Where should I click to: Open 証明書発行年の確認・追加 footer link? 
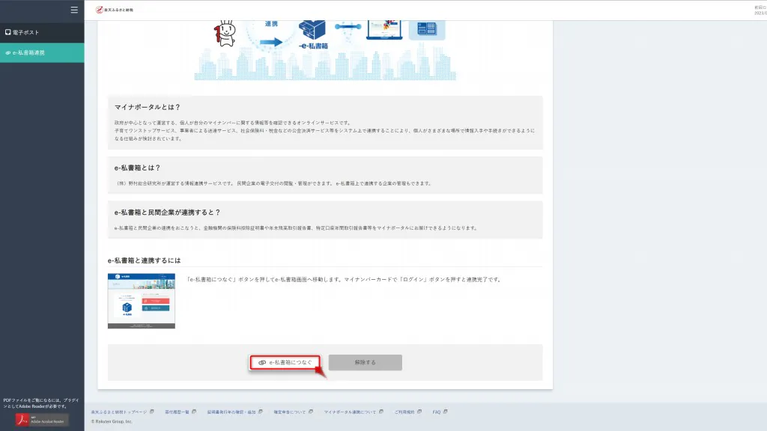(x=231, y=412)
